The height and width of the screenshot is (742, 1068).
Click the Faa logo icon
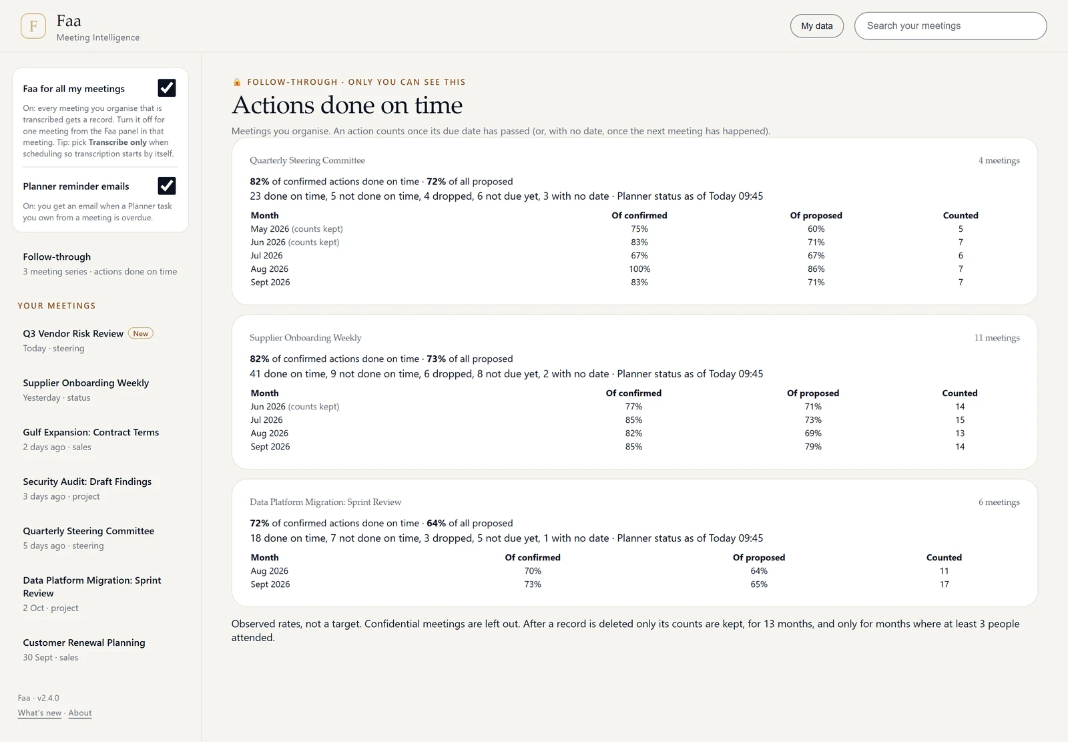click(33, 26)
